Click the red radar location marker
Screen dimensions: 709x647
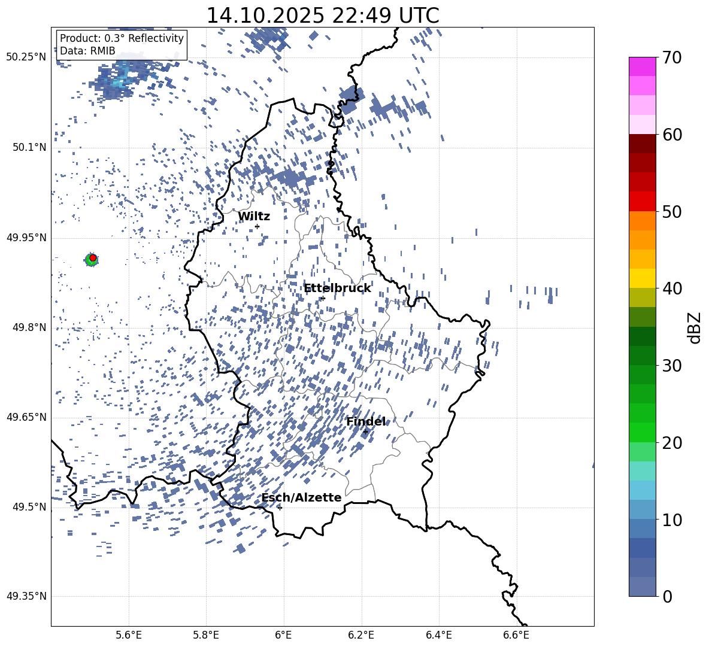[93, 258]
